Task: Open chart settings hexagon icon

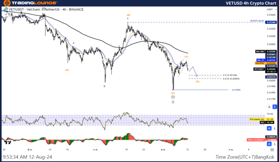Action: [272, 150]
